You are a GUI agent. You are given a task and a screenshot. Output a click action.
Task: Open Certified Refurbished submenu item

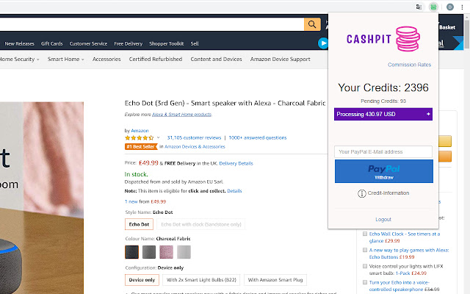coord(156,59)
